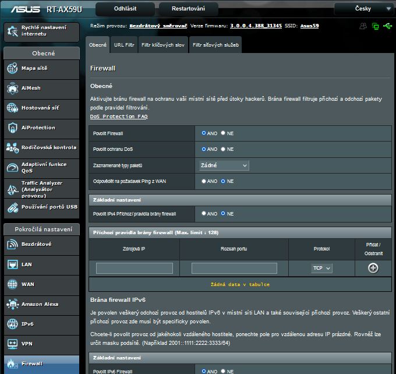
Task: Open the Zaznamenané typy paketů dropdown
Action: tap(224, 165)
